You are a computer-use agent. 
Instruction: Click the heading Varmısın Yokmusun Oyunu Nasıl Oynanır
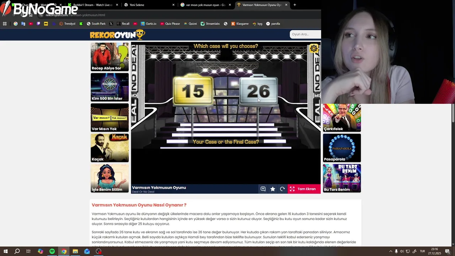pos(139,205)
